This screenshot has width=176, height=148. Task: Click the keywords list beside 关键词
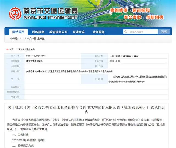pos(140,79)
